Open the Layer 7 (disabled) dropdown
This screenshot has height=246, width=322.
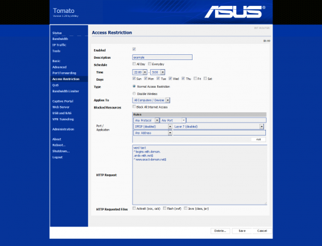click(x=218, y=127)
